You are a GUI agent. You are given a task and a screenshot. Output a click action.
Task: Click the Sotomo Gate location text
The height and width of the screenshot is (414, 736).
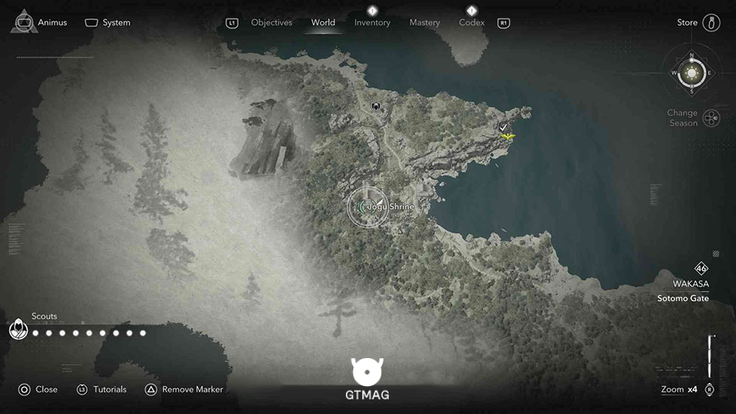click(683, 299)
